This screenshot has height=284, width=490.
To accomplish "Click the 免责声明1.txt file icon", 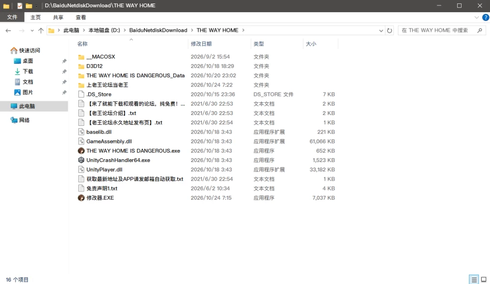I will pyautogui.click(x=81, y=189).
